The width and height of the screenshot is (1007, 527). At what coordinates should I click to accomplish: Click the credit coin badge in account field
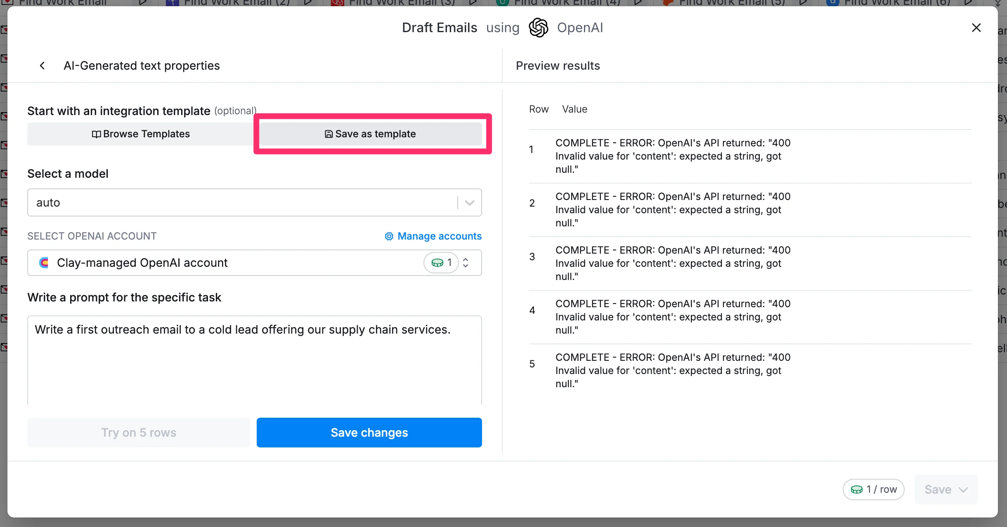coord(441,263)
